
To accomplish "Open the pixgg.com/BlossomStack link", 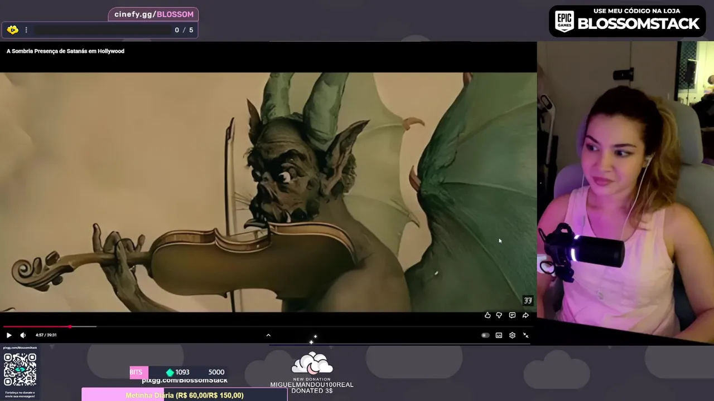I will coord(185,380).
